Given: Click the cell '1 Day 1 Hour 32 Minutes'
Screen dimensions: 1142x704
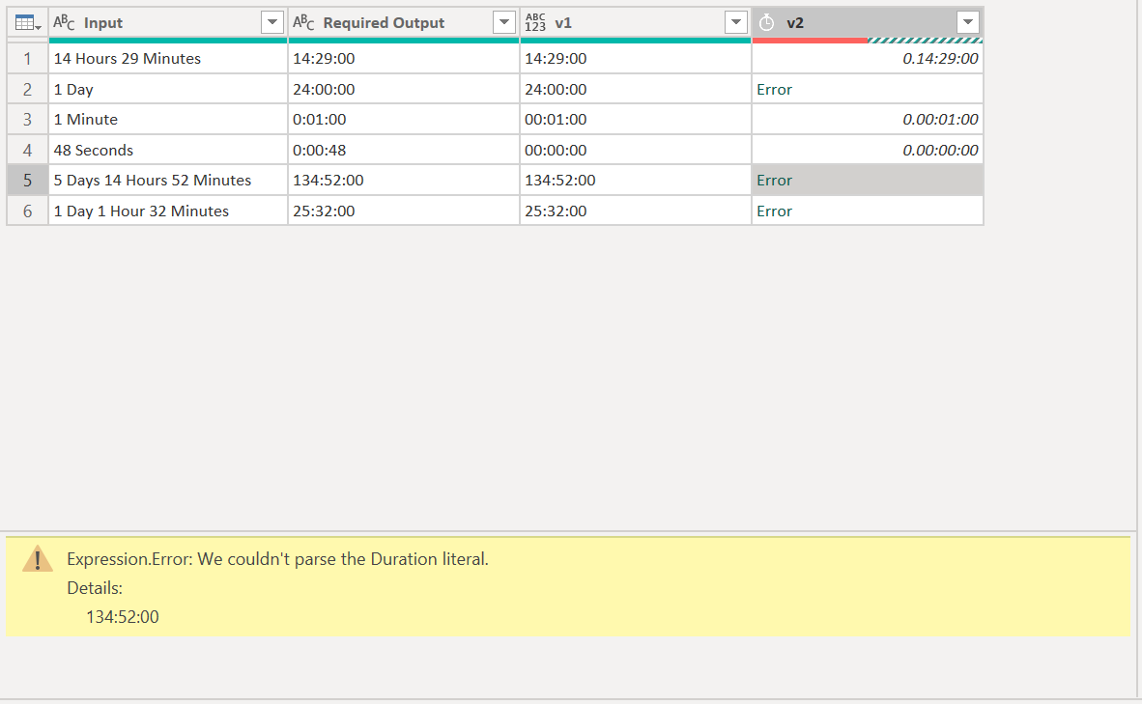Looking at the screenshot, I should (x=168, y=211).
